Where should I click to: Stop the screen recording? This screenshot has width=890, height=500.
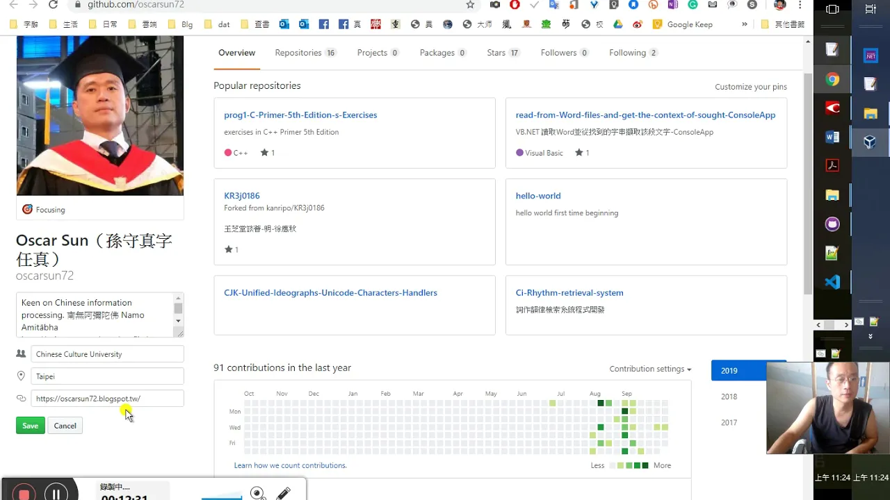[24, 492]
